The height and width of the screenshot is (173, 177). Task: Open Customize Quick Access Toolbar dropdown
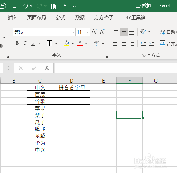(75, 6)
